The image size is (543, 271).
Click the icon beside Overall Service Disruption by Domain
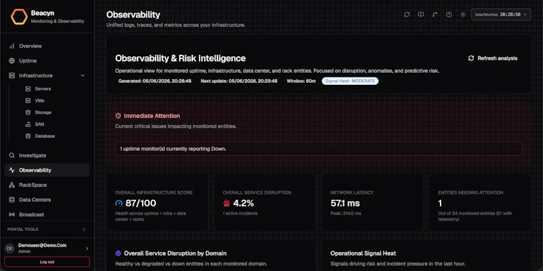click(x=118, y=253)
